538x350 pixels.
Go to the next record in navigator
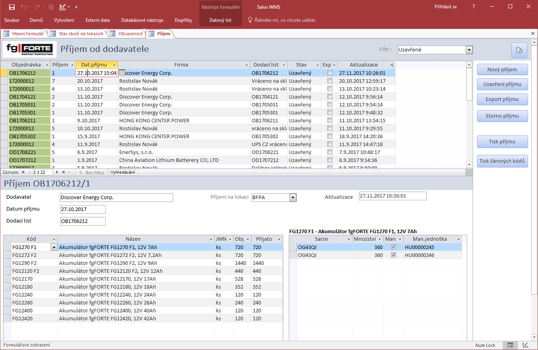57,172
